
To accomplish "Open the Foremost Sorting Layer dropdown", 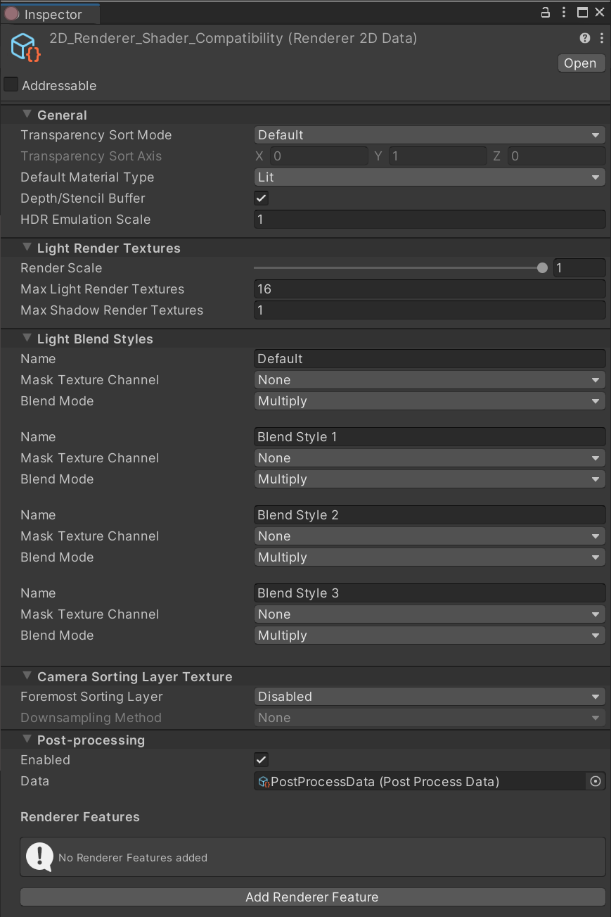I will [429, 696].
